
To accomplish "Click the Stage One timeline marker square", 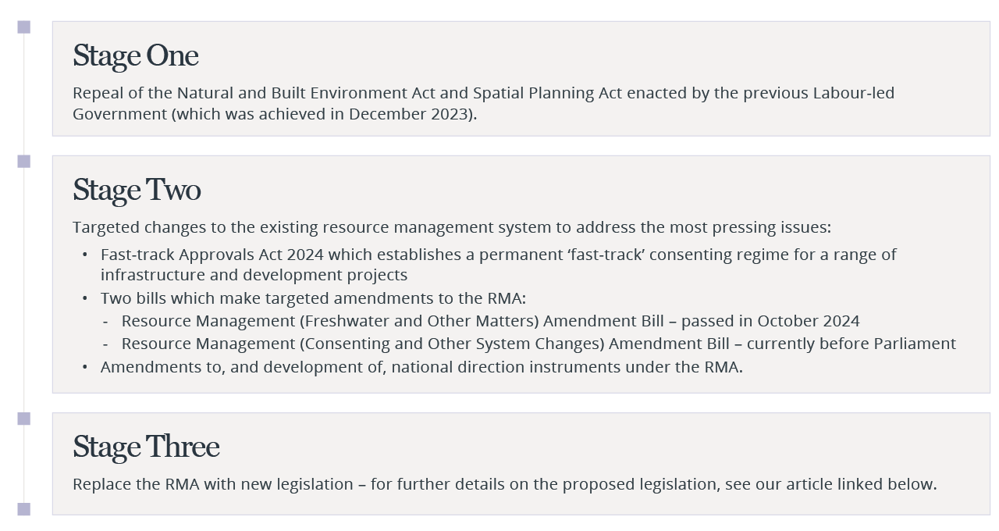I will [24, 27].
